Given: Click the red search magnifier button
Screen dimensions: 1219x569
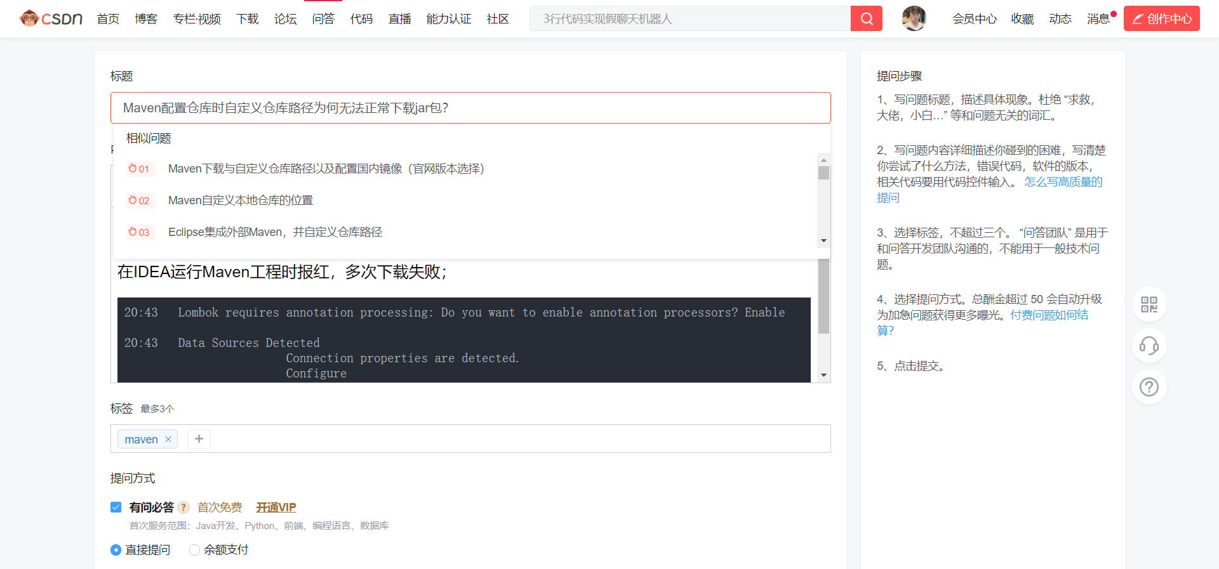Looking at the screenshot, I should pos(866,18).
